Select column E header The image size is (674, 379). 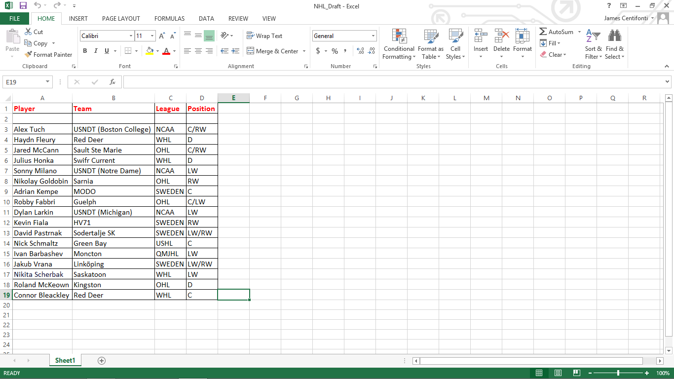pyautogui.click(x=233, y=98)
